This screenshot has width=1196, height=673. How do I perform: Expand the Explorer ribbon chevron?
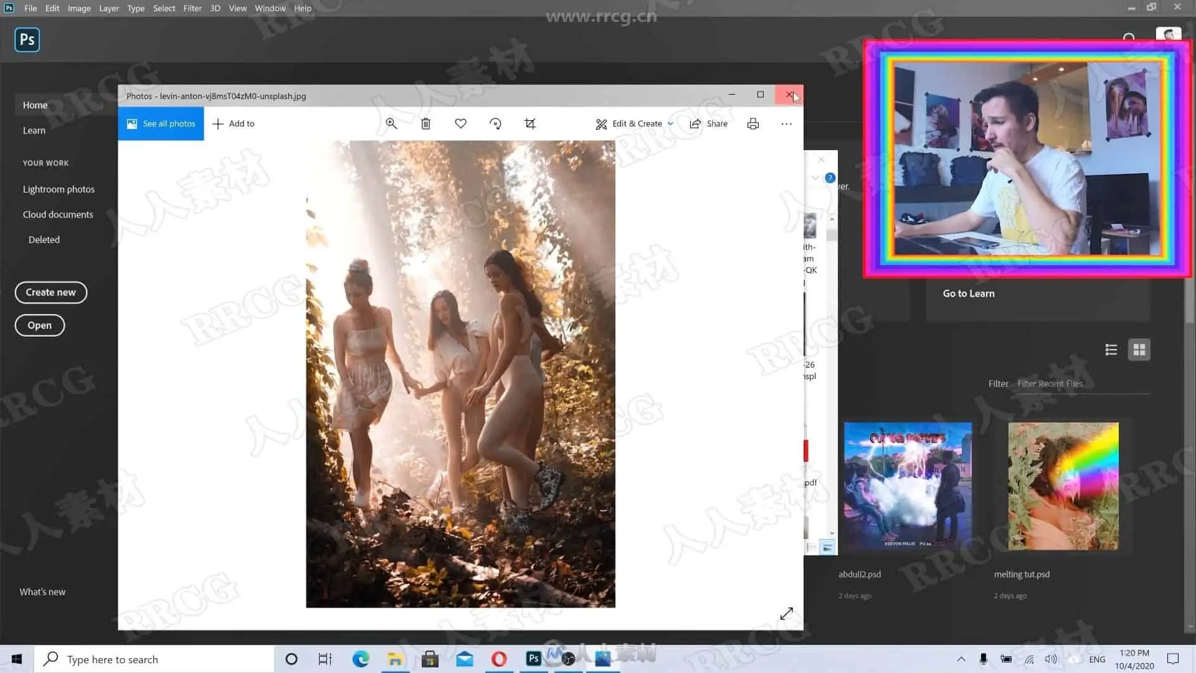point(815,178)
